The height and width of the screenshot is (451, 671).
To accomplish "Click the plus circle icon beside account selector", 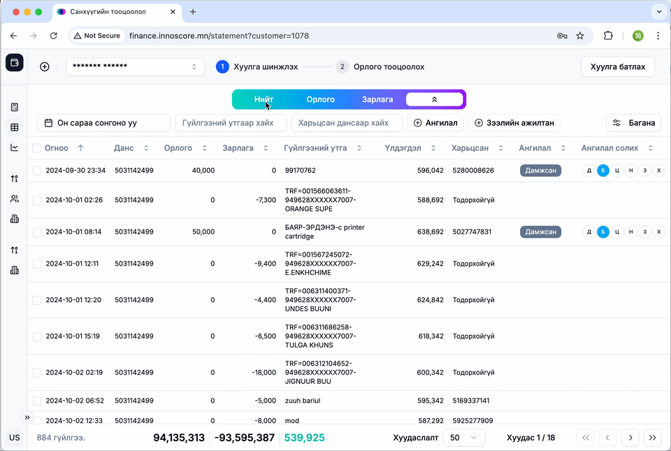I will (x=45, y=66).
